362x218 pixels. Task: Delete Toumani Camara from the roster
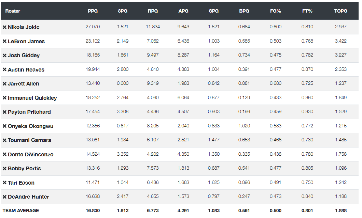pyautogui.click(x=5, y=140)
